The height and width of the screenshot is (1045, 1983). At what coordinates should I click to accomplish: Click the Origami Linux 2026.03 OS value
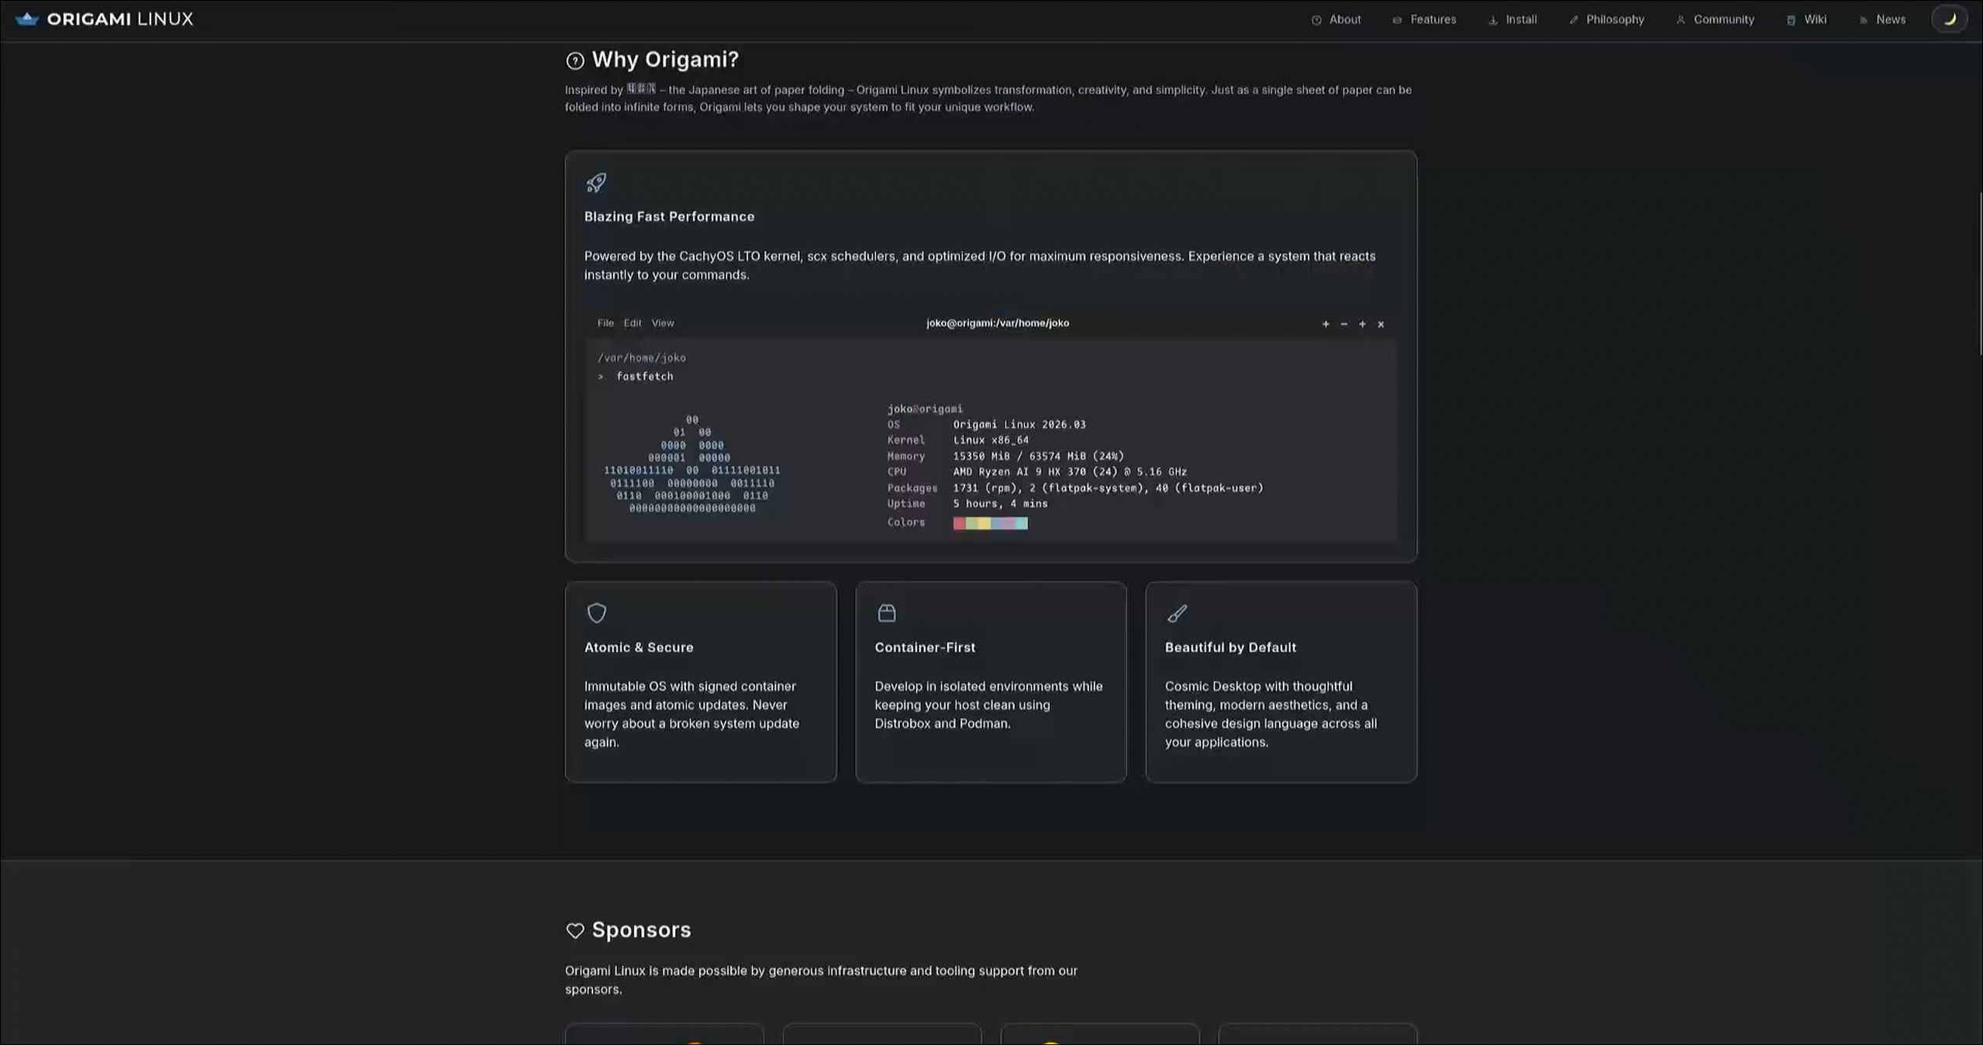tap(1019, 425)
